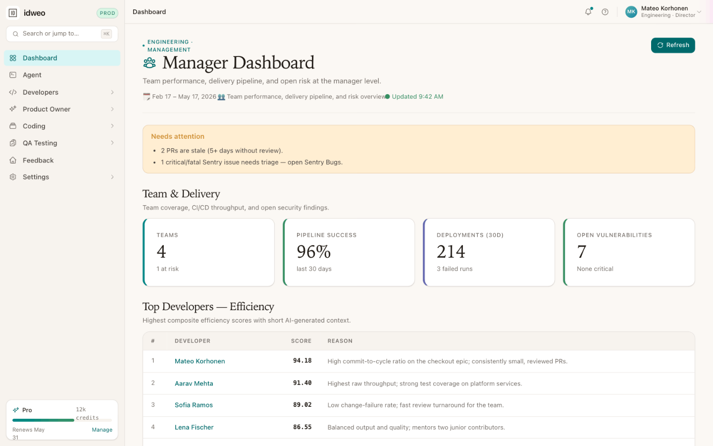Click the Feedback house icon
This screenshot has width=713, height=446.
[x=13, y=160]
